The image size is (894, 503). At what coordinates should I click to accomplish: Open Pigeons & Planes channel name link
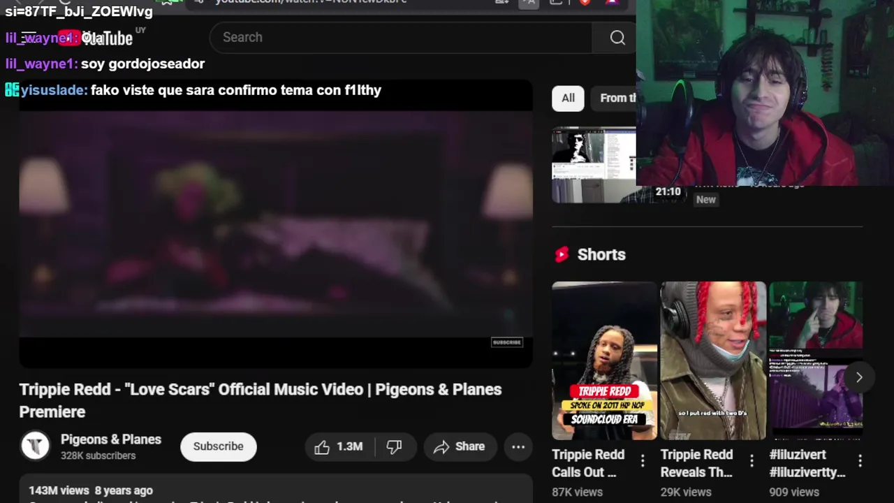pyautogui.click(x=111, y=439)
